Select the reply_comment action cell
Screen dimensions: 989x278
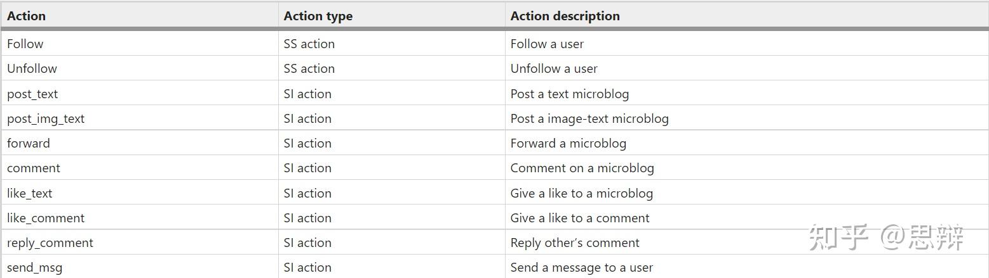pos(139,243)
